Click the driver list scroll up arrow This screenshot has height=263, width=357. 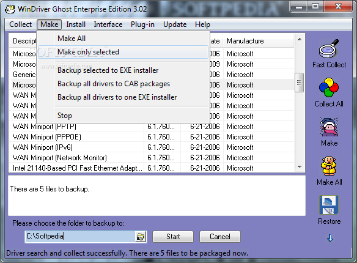(x=300, y=39)
